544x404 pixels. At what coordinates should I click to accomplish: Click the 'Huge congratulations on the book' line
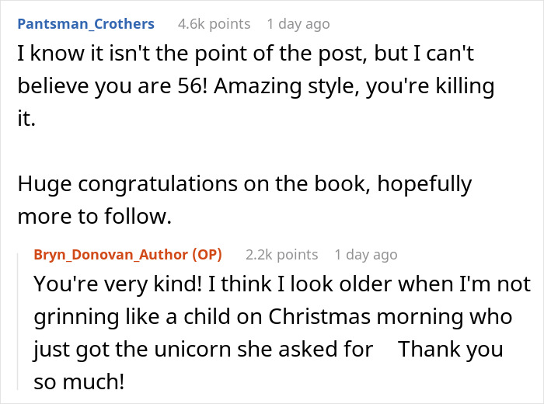(194, 184)
